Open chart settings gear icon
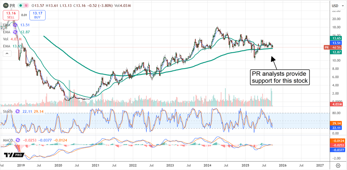This screenshot has width=347, height=170. pos(338,165)
